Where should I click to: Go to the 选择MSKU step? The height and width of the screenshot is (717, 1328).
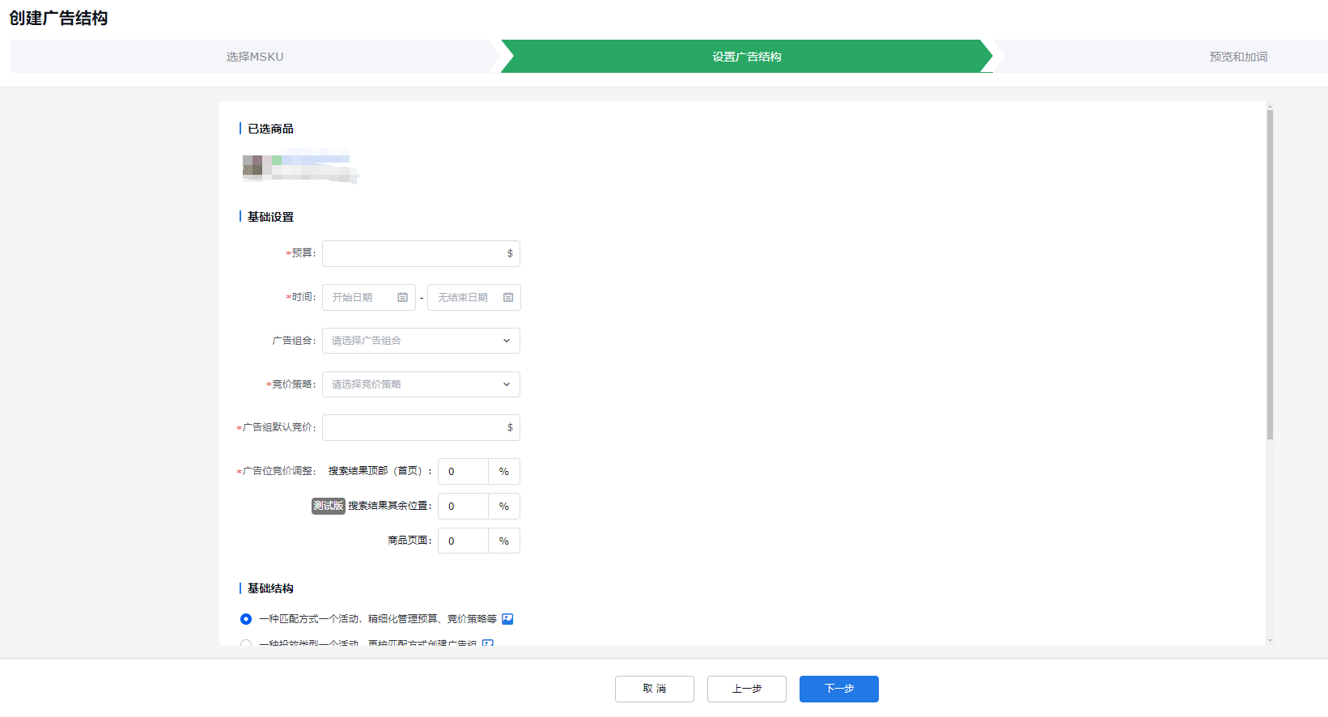(x=255, y=57)
